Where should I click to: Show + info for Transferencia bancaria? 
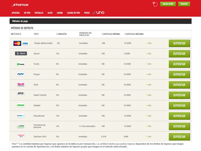pyautogui.click(x=149, y=126)
